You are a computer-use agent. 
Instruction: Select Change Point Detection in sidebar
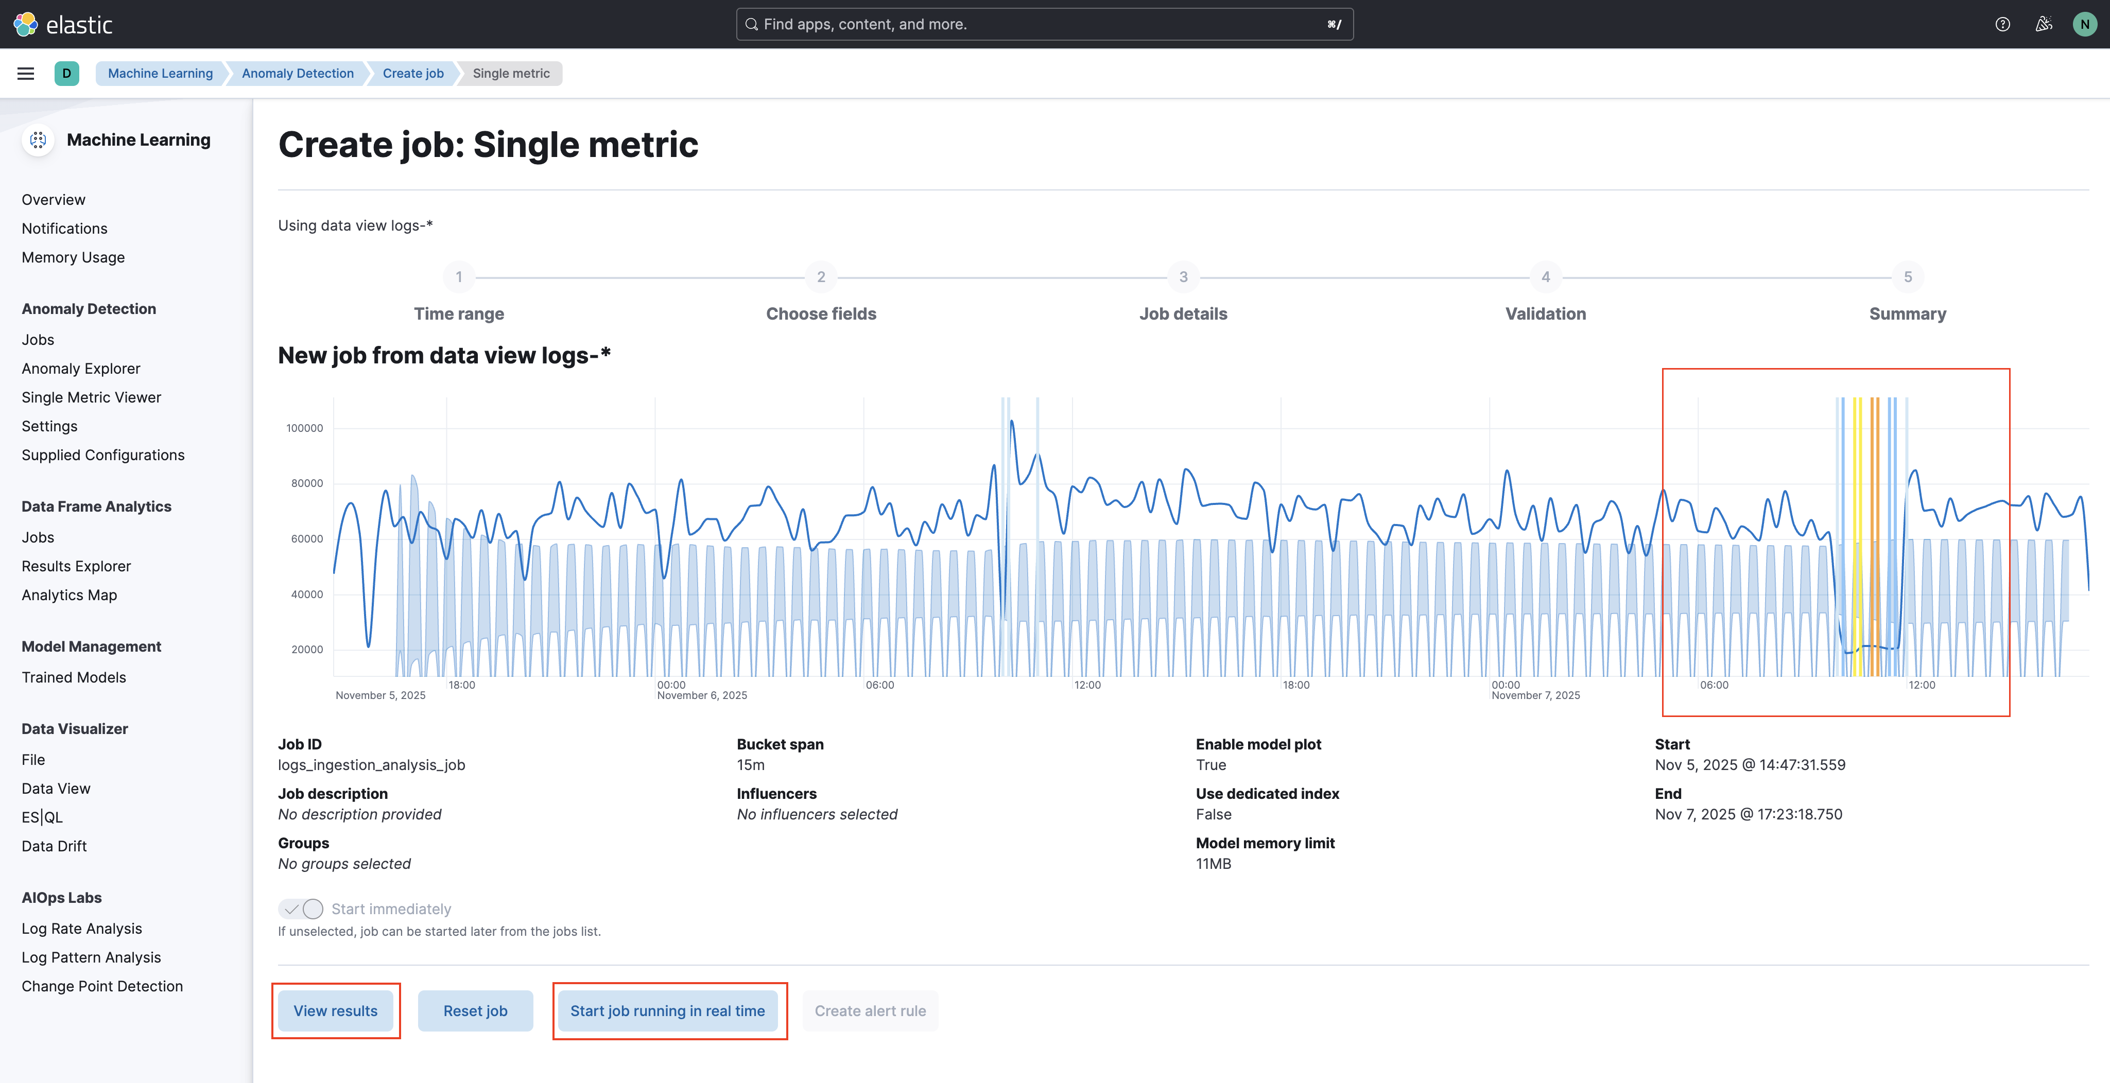101,986
